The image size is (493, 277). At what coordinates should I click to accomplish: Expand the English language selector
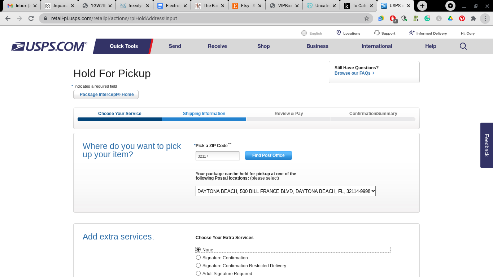[x=311, y=33]
